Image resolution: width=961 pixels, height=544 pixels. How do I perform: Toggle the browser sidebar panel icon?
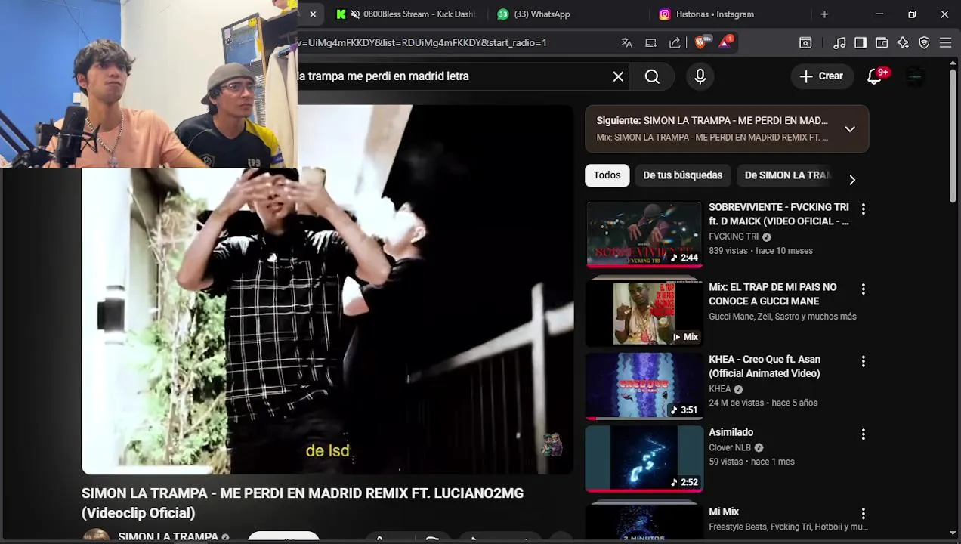861,43
